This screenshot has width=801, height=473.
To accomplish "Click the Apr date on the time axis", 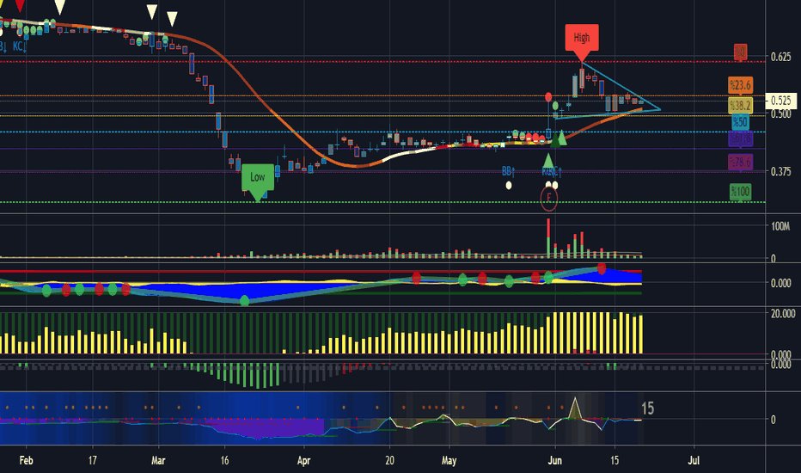I will coord(303,461).
